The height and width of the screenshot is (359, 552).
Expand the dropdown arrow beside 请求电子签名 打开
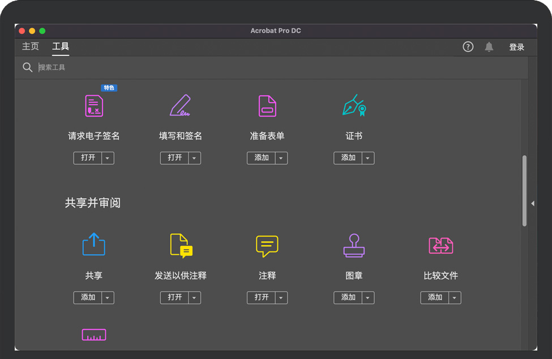point(108,158)
